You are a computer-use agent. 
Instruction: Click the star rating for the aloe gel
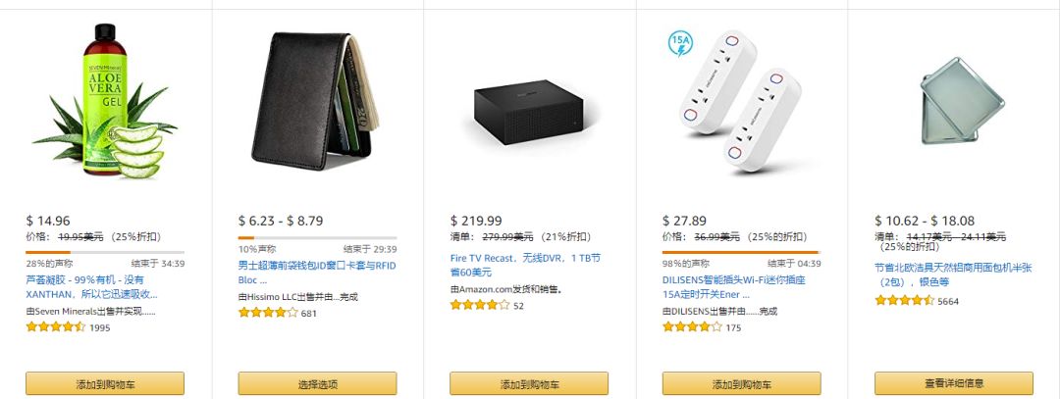pyautogui.click(x=55, y=327)
